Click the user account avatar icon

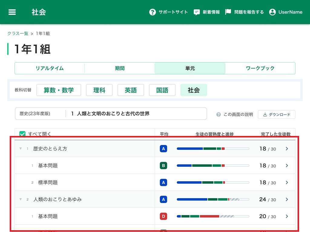[272, 12]
